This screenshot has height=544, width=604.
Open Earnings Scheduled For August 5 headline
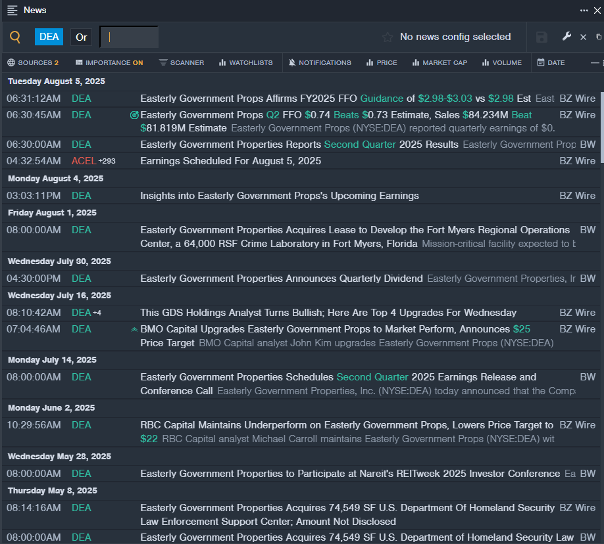coord(231,161)
